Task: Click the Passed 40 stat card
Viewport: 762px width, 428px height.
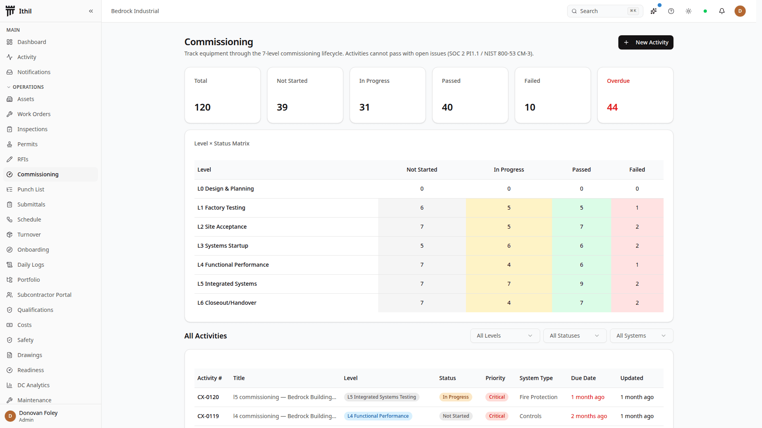Action: click(x=470, y=95)
